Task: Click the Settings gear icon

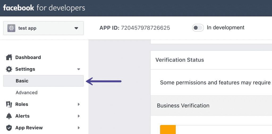Action: click(9, 69)
